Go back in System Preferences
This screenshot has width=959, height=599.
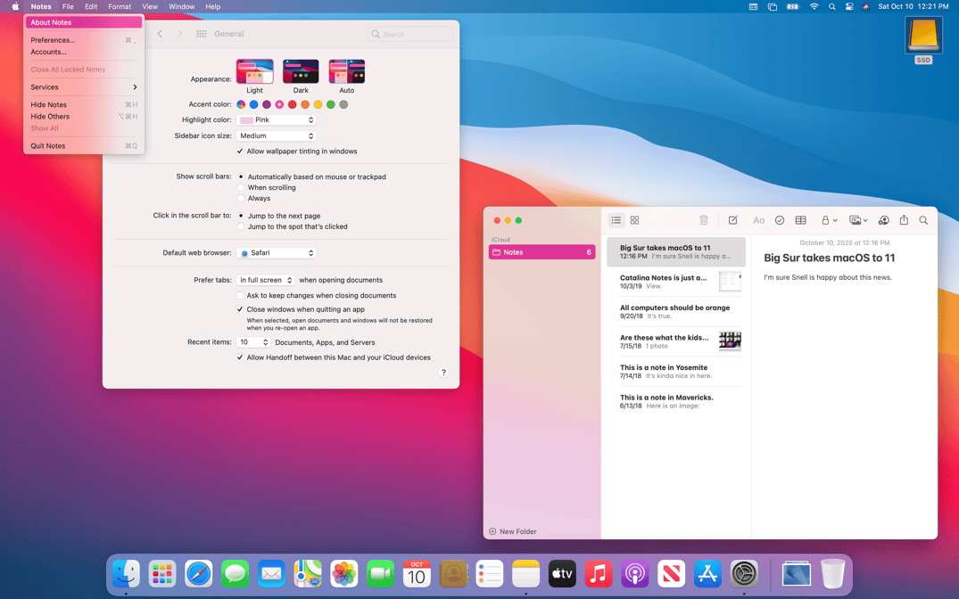click(x=160, y=34)
